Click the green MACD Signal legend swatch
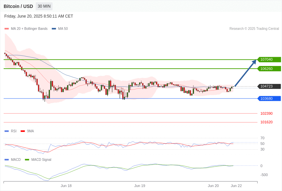 (27, 159)
